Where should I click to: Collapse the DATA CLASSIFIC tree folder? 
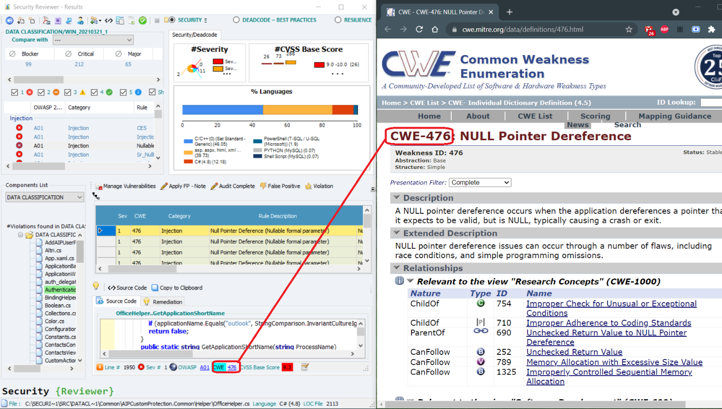tap(20, 235)
